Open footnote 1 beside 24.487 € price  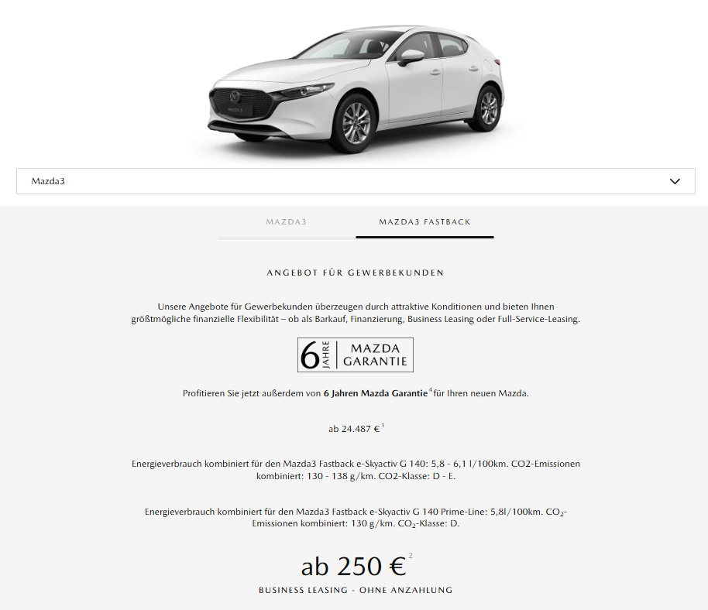[383, 426]
